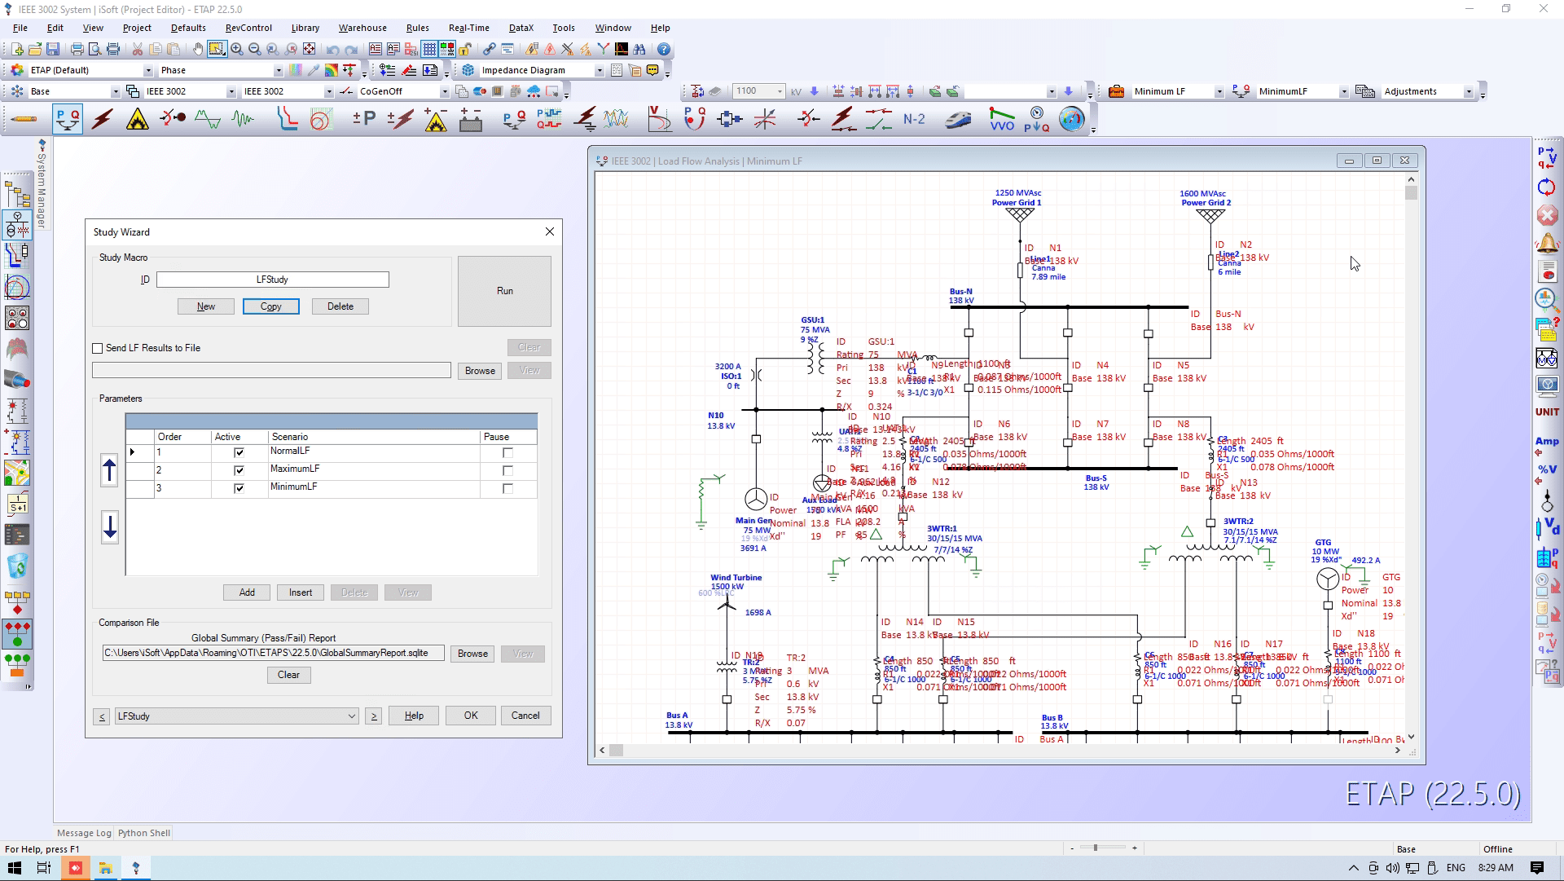Viewport: 1564px width, 881px height.
Task: Open the Impedance Diagram dropdown
Action: (x=600, y=71)
